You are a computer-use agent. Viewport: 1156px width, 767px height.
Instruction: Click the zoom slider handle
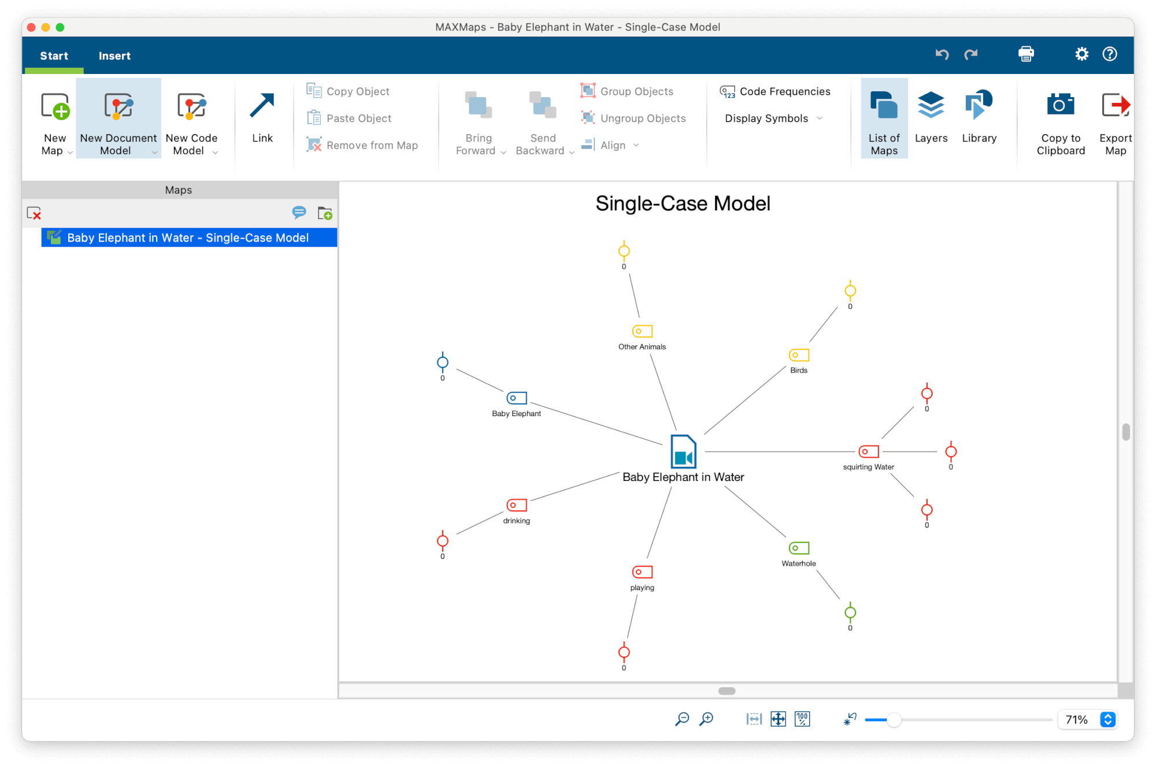pos(894,720)
